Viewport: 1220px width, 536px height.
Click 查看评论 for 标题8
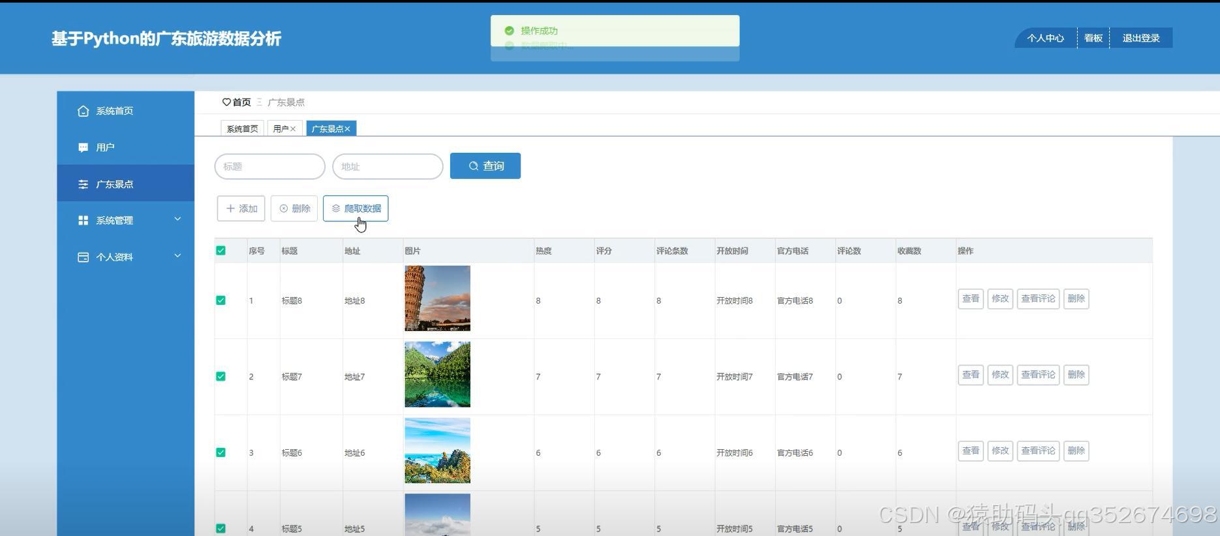pos(1038,298)
